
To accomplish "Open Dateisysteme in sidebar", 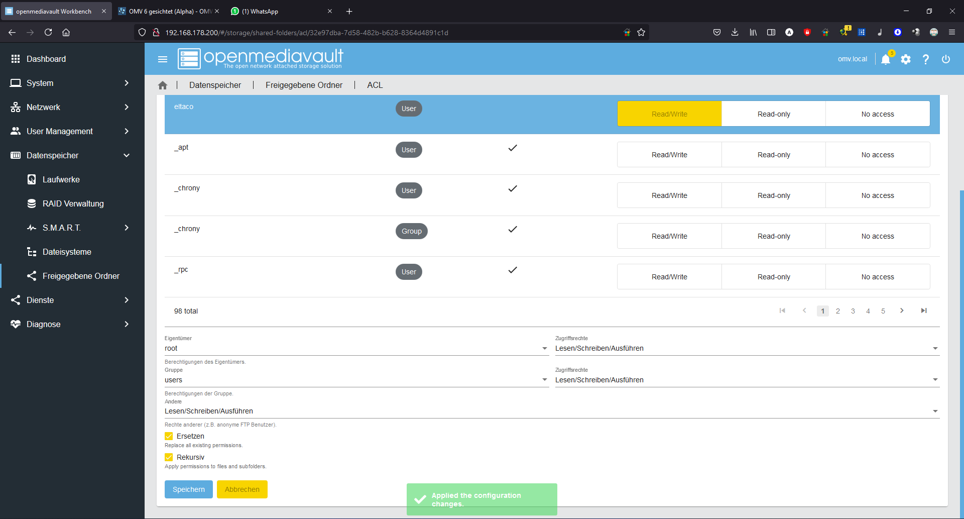I will point(72,252).
